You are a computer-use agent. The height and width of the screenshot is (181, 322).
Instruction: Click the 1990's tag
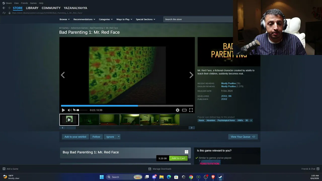coord(240,120)
